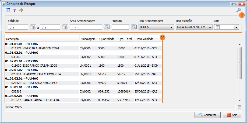247x123 pixels.
Task: Select row 023304 SHAMPOO KANECHOMN VITA
Action: tap(84, 74)
